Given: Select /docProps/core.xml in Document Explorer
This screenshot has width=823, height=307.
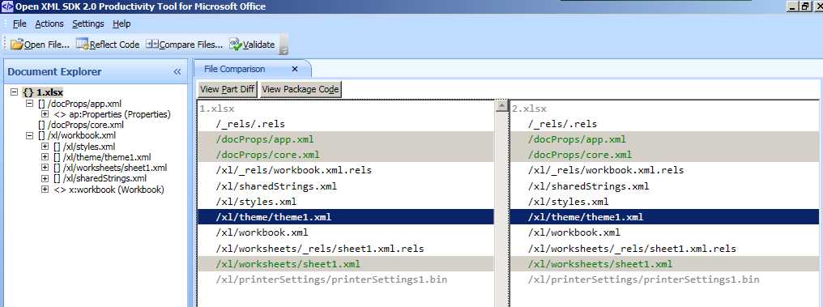Looking at the screenshot, I should 81,125.
